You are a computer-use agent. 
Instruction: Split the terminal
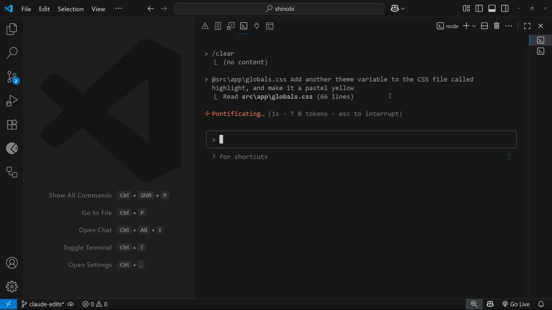[x=484, y=26]
